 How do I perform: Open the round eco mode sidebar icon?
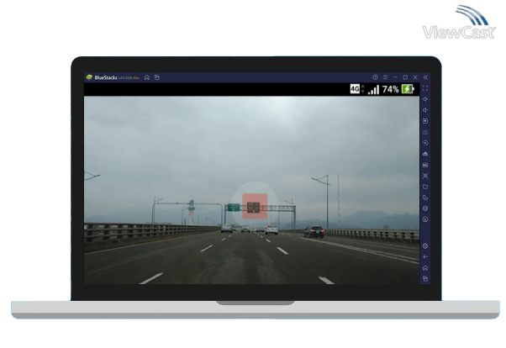tap(425, 219)
